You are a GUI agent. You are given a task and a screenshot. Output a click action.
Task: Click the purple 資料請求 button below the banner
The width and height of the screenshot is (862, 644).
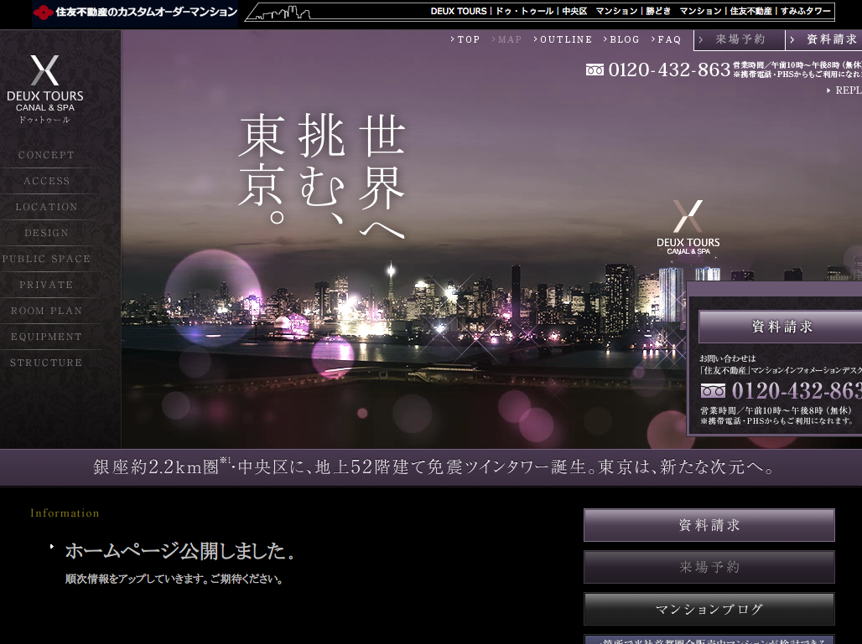[x=709, y=525]
